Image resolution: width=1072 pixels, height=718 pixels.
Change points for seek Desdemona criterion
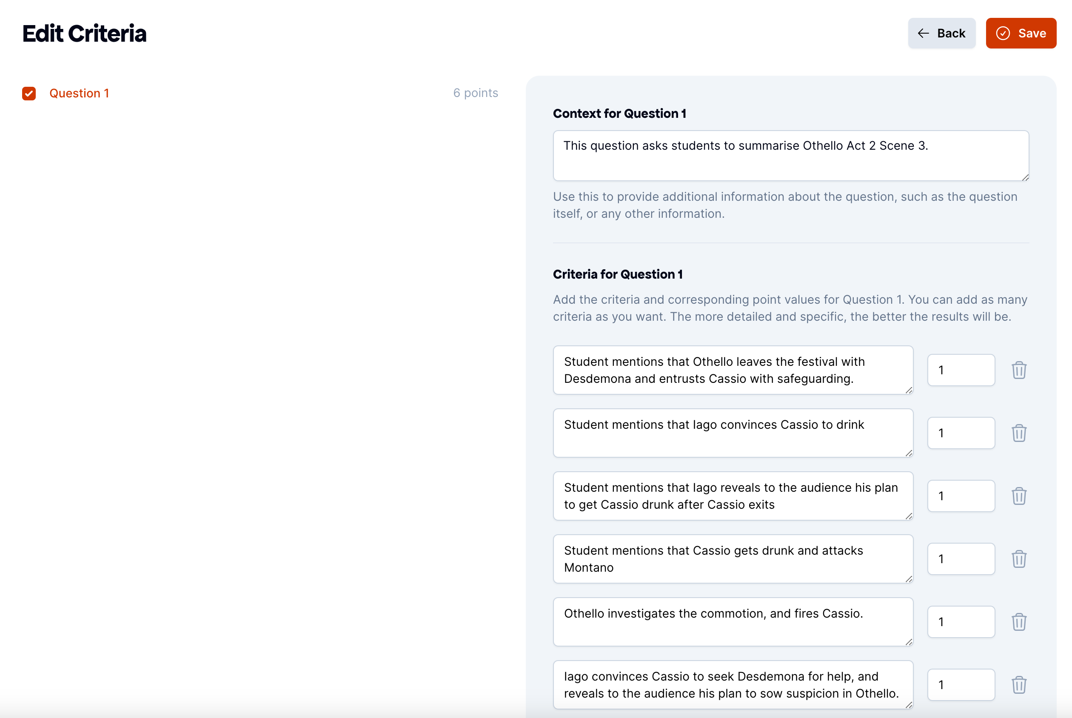pos(961,684)
